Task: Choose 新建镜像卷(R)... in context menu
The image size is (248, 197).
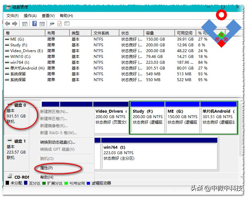Action: click(x=54, y=126)
